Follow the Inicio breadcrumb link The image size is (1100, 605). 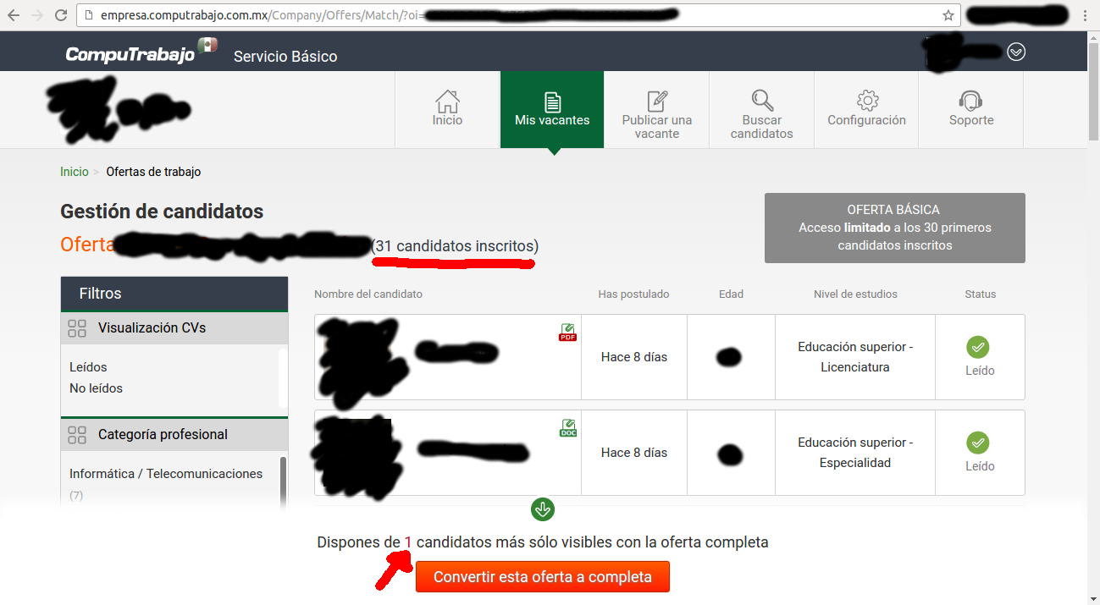click(75, 172)
